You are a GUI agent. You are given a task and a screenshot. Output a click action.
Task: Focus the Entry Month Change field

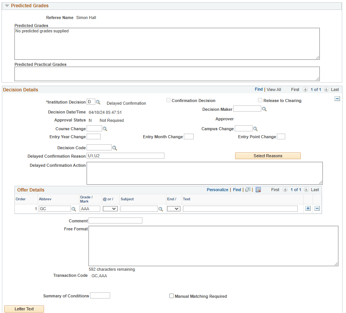(x=189, y=136)
